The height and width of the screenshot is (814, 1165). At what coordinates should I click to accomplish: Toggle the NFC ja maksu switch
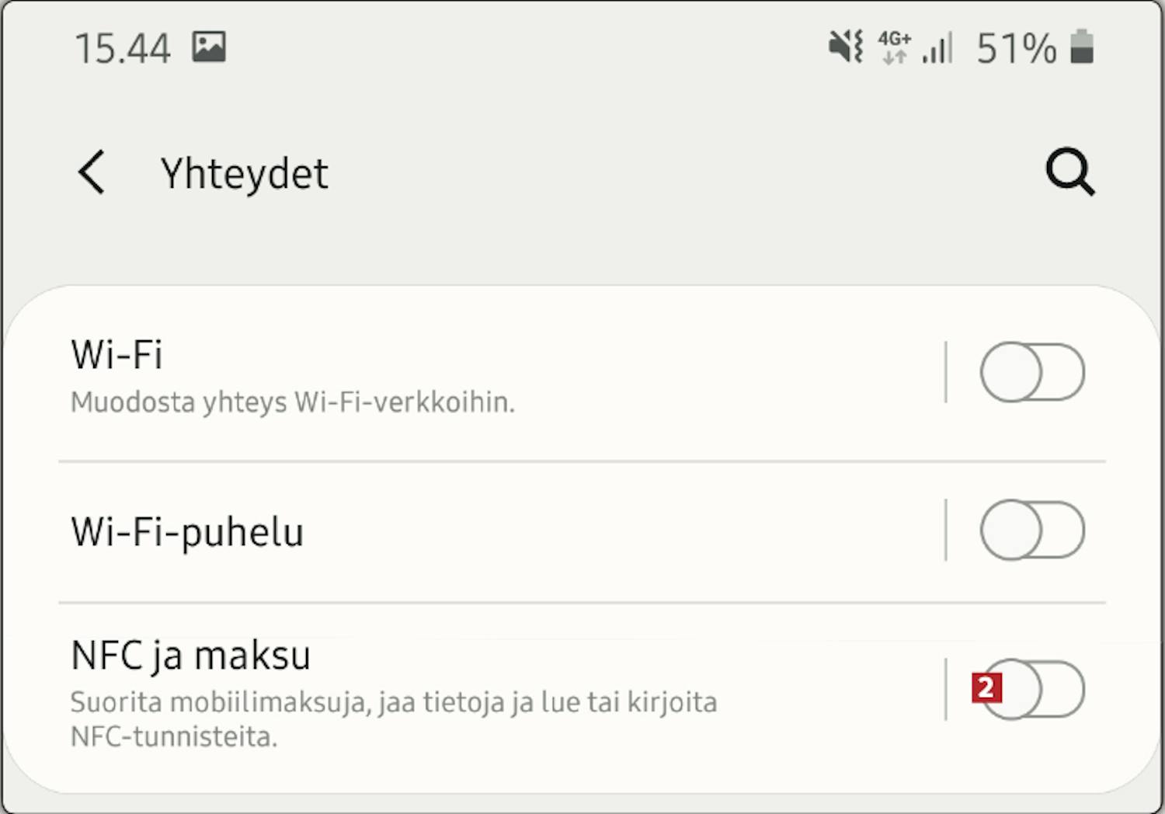point(1032,689)
